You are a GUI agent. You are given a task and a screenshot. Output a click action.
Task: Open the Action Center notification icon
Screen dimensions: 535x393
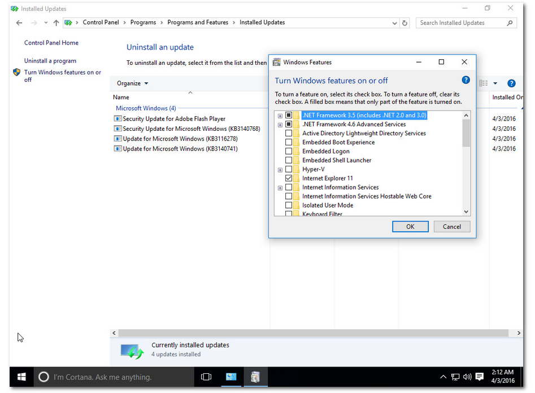(480, 377)
